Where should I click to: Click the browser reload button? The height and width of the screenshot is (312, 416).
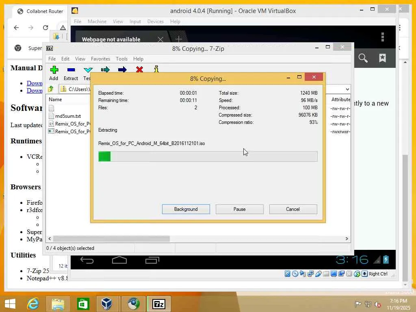(45, 28)
